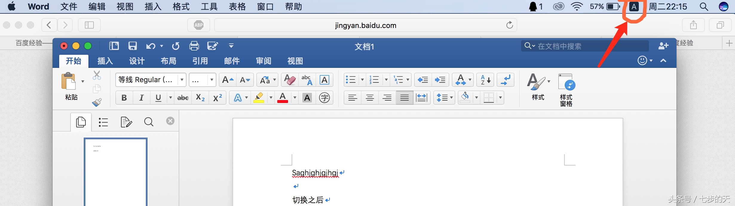
Task: Toggle Bold formatting
Action: pyautogui.click(x=124, y=98)
